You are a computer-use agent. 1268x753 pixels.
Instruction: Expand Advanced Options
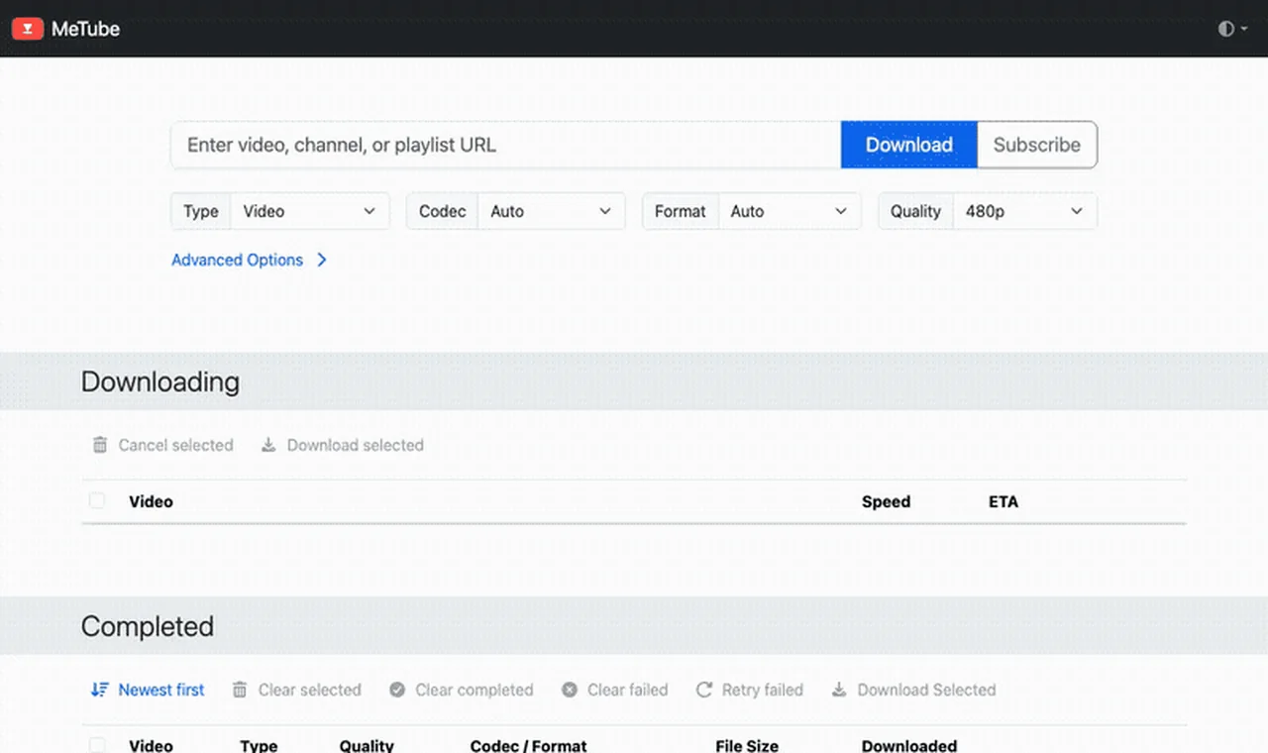coord(249,260)
